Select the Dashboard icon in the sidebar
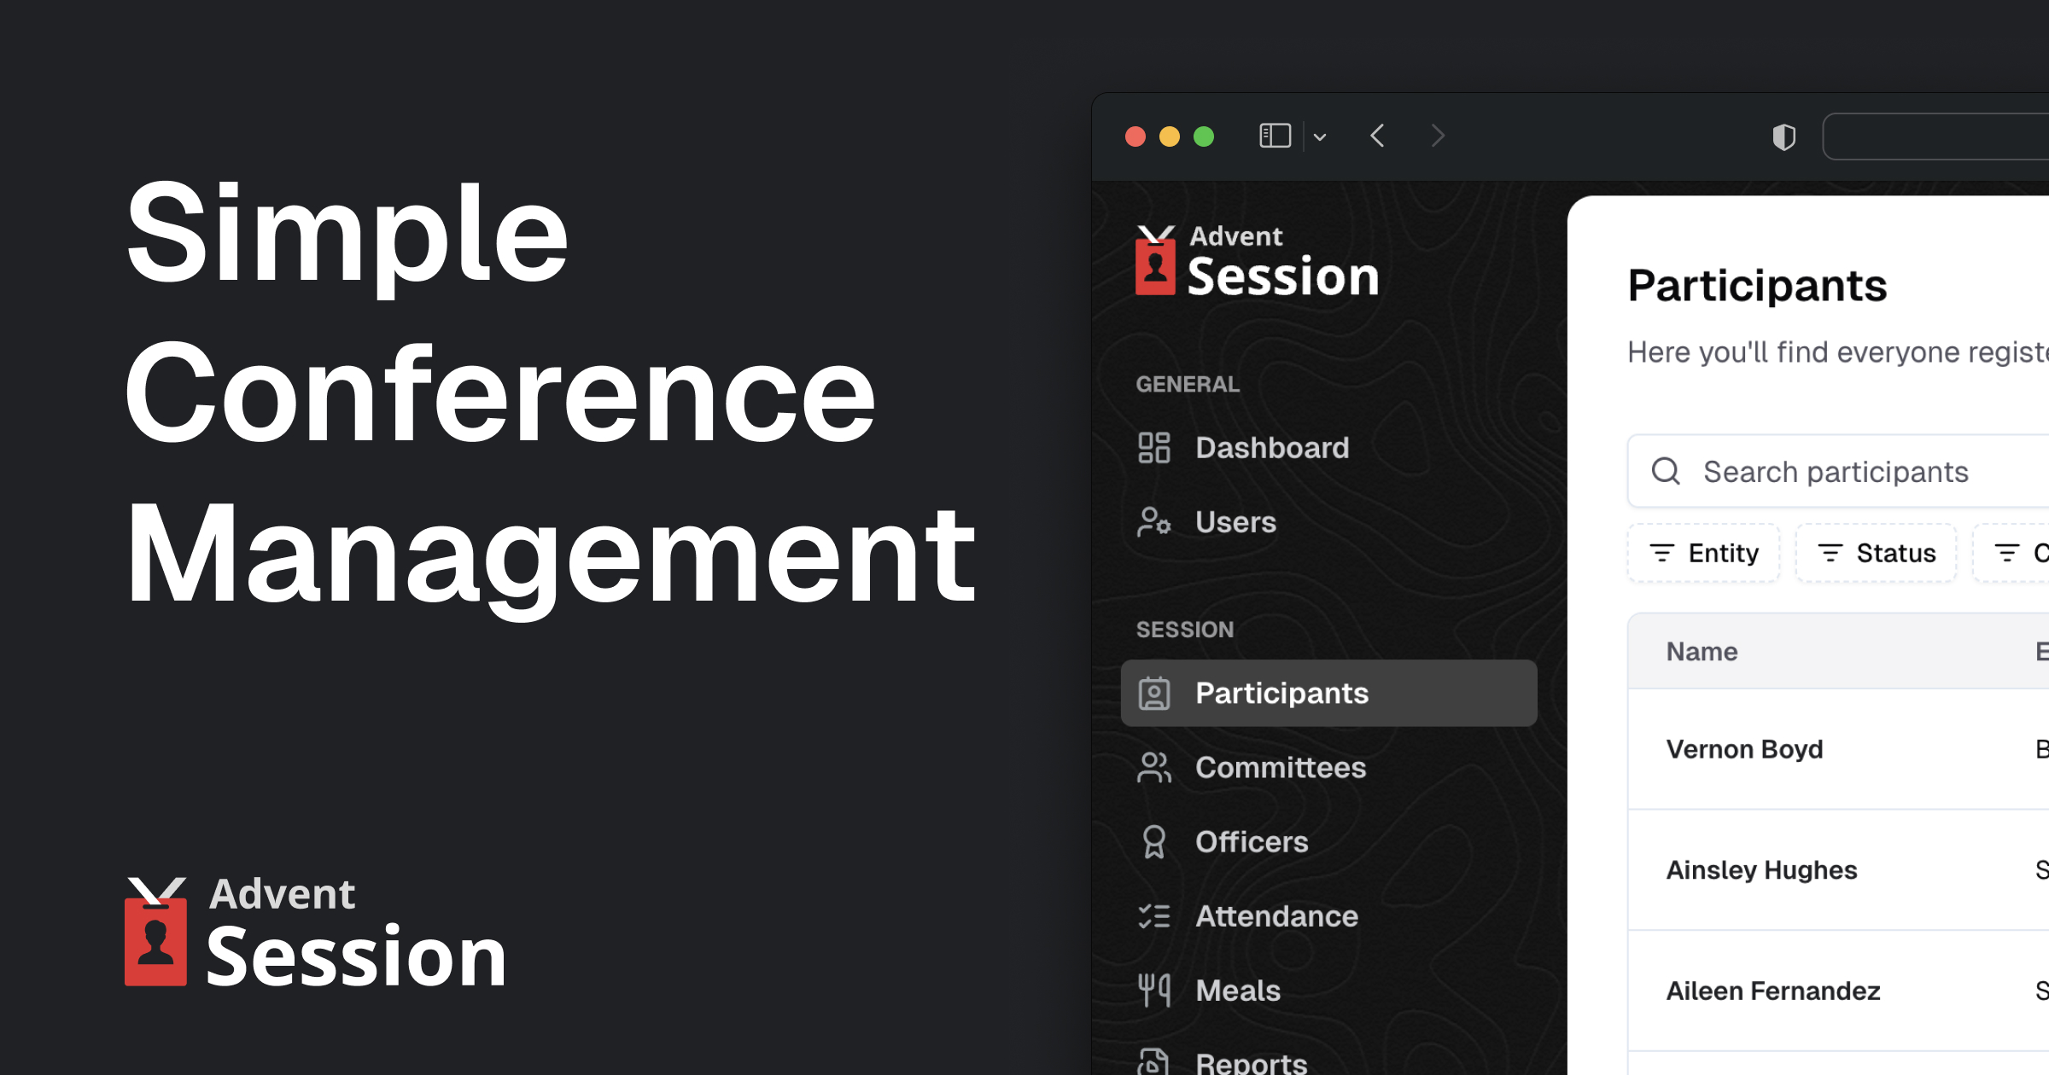 point(1153,447)
